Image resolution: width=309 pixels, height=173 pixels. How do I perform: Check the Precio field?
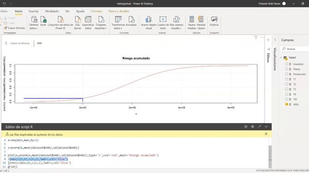[x=287, y=69]
